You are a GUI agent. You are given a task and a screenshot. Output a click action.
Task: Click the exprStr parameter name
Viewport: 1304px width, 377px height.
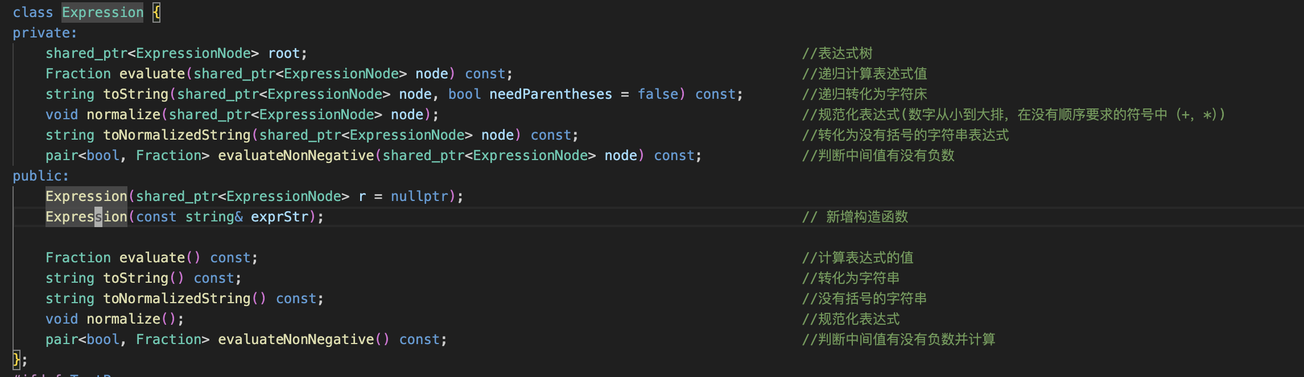[279, 217]
